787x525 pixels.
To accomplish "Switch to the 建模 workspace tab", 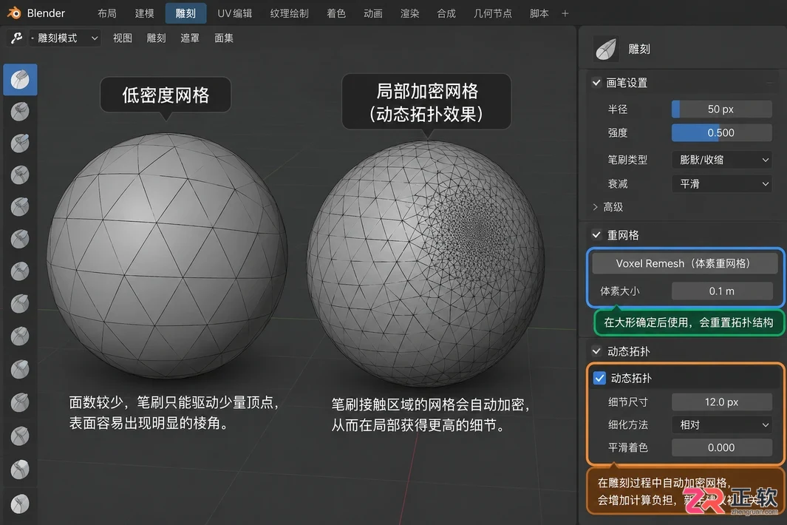I will [145, 13].
